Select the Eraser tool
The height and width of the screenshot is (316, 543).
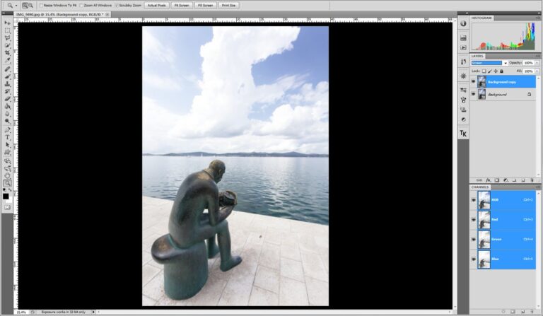click(x=7, y=99)
